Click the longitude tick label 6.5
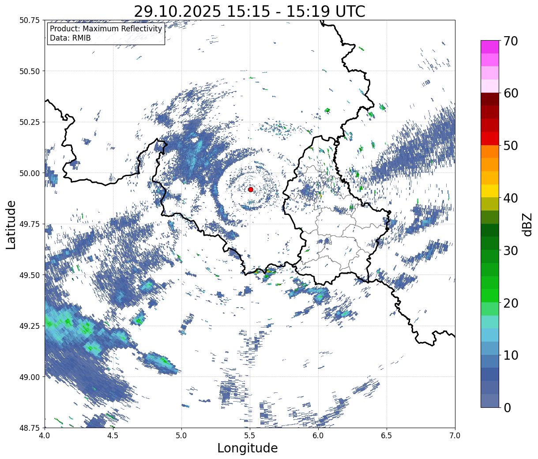538x459 pixels. coord(387,436)
